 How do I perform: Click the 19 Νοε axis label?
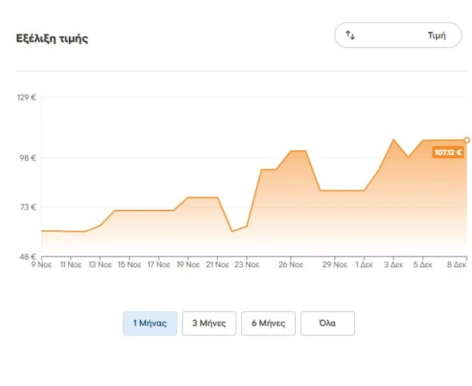[x=188, y=265]
